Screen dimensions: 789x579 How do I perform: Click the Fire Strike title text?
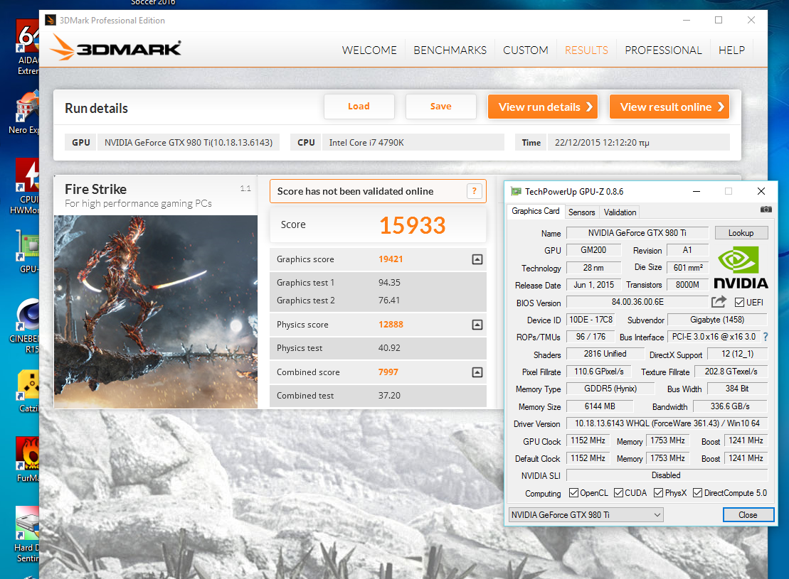tap(95, 189)
